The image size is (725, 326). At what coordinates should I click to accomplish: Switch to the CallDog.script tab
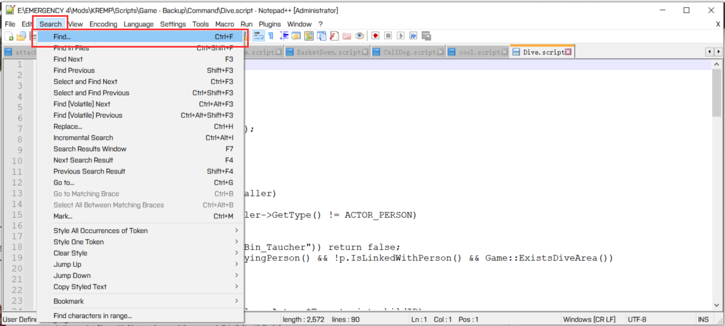click(409, 52)
